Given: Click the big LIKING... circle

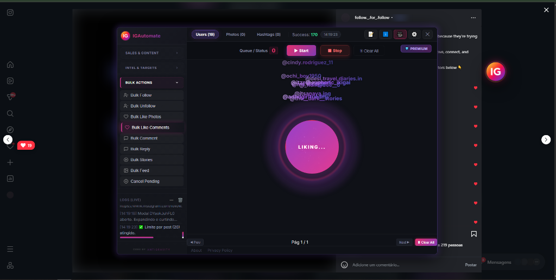Looking at the screenshot, I should 312,147.
